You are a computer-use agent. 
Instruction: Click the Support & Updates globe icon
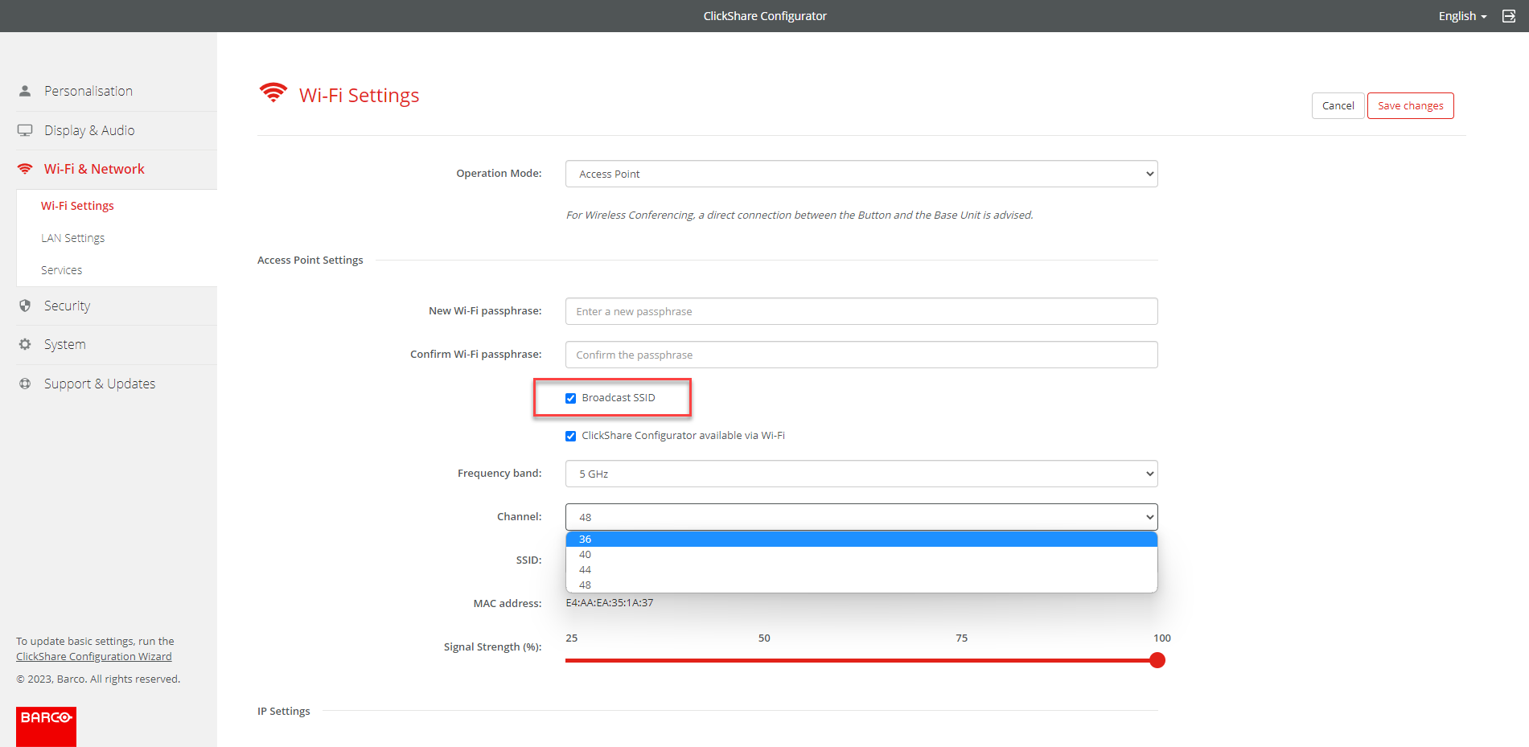(x=25, y=384)
